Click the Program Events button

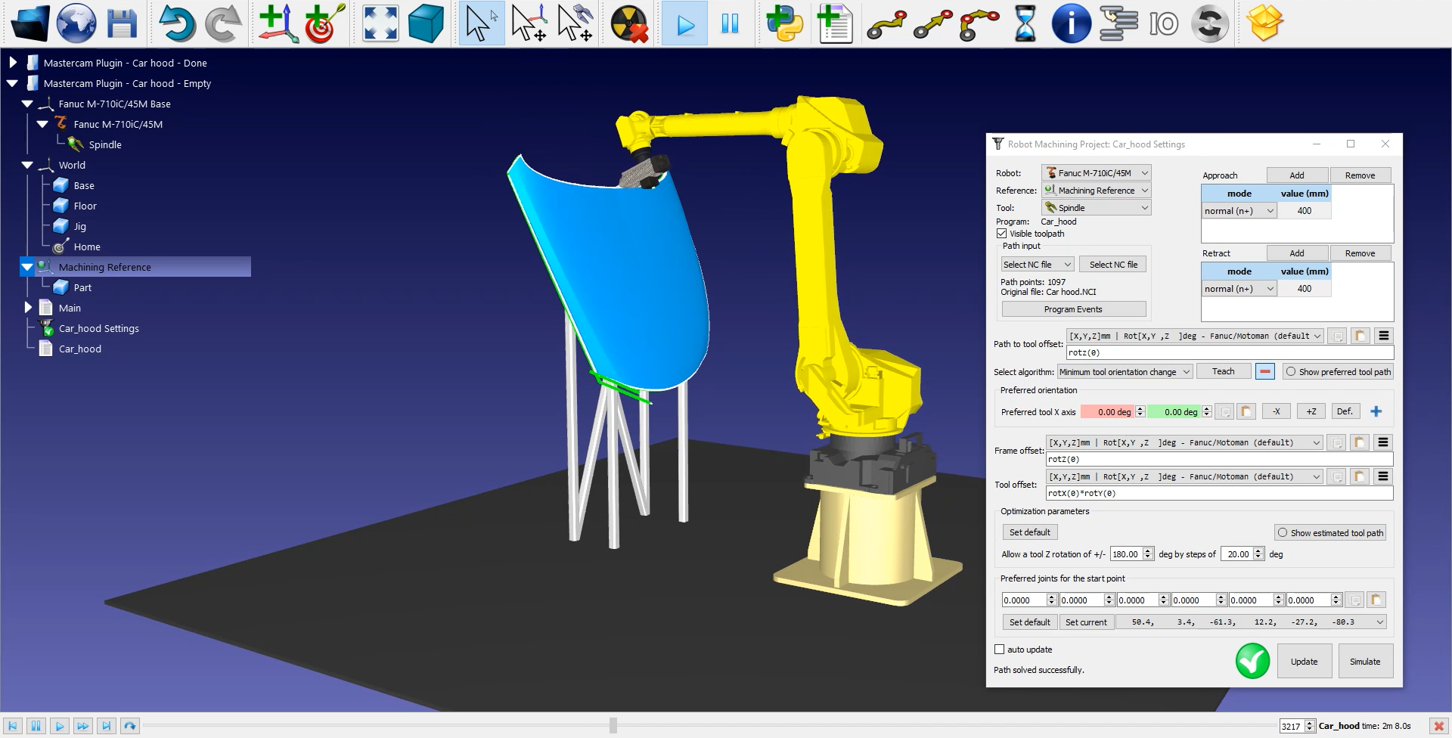1073,309
